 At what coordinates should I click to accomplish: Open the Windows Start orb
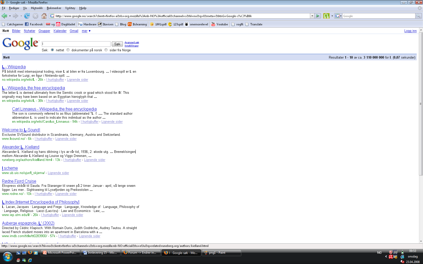8,257
